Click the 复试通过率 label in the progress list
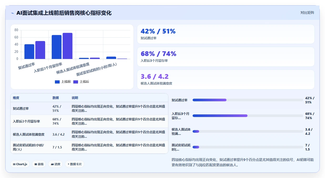Viewport: 325px width, 178px height. tap(179, 100)
